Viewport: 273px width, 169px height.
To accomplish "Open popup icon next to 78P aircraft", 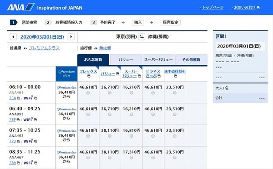I will [x=18, y=120].
